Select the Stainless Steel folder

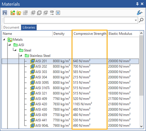[40, 56]
